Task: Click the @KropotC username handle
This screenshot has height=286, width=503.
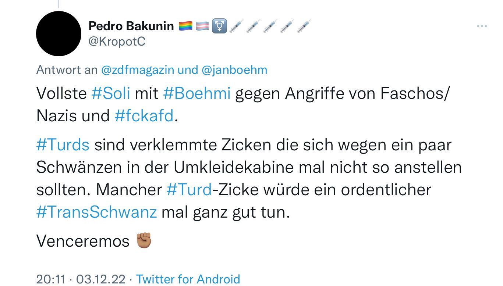Action: [x=117, y=42]
